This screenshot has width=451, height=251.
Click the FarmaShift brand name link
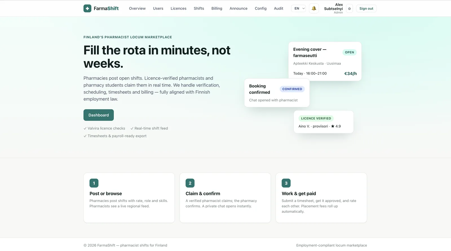[x=106, y=8]
